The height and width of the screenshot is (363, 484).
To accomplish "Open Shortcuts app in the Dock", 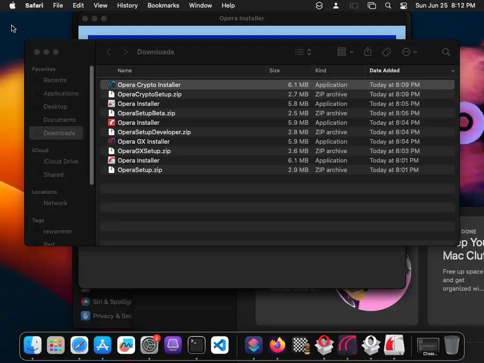I will 254,345.
